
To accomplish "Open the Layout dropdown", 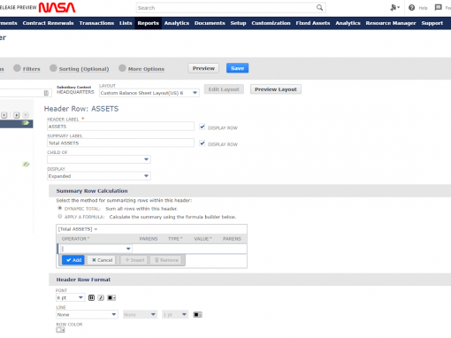I will [x=149, y=93].
